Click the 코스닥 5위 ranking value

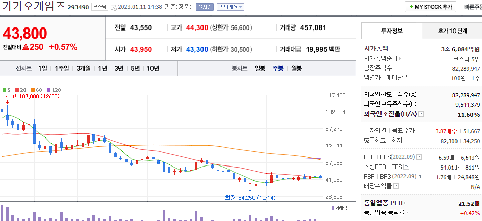[466, 59]
